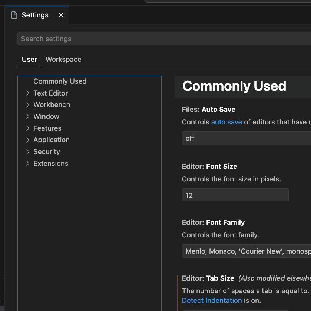Switch to the Workspace settings tab
The image size is (311, 311).
63,60
